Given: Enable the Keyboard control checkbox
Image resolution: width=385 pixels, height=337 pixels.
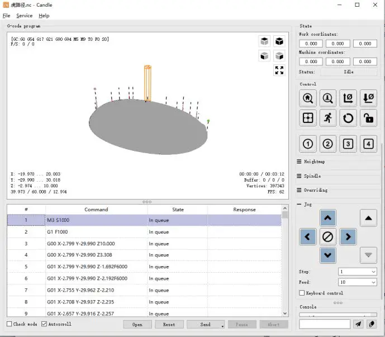Looking at the screenshot, I should [x=302, y=293].
